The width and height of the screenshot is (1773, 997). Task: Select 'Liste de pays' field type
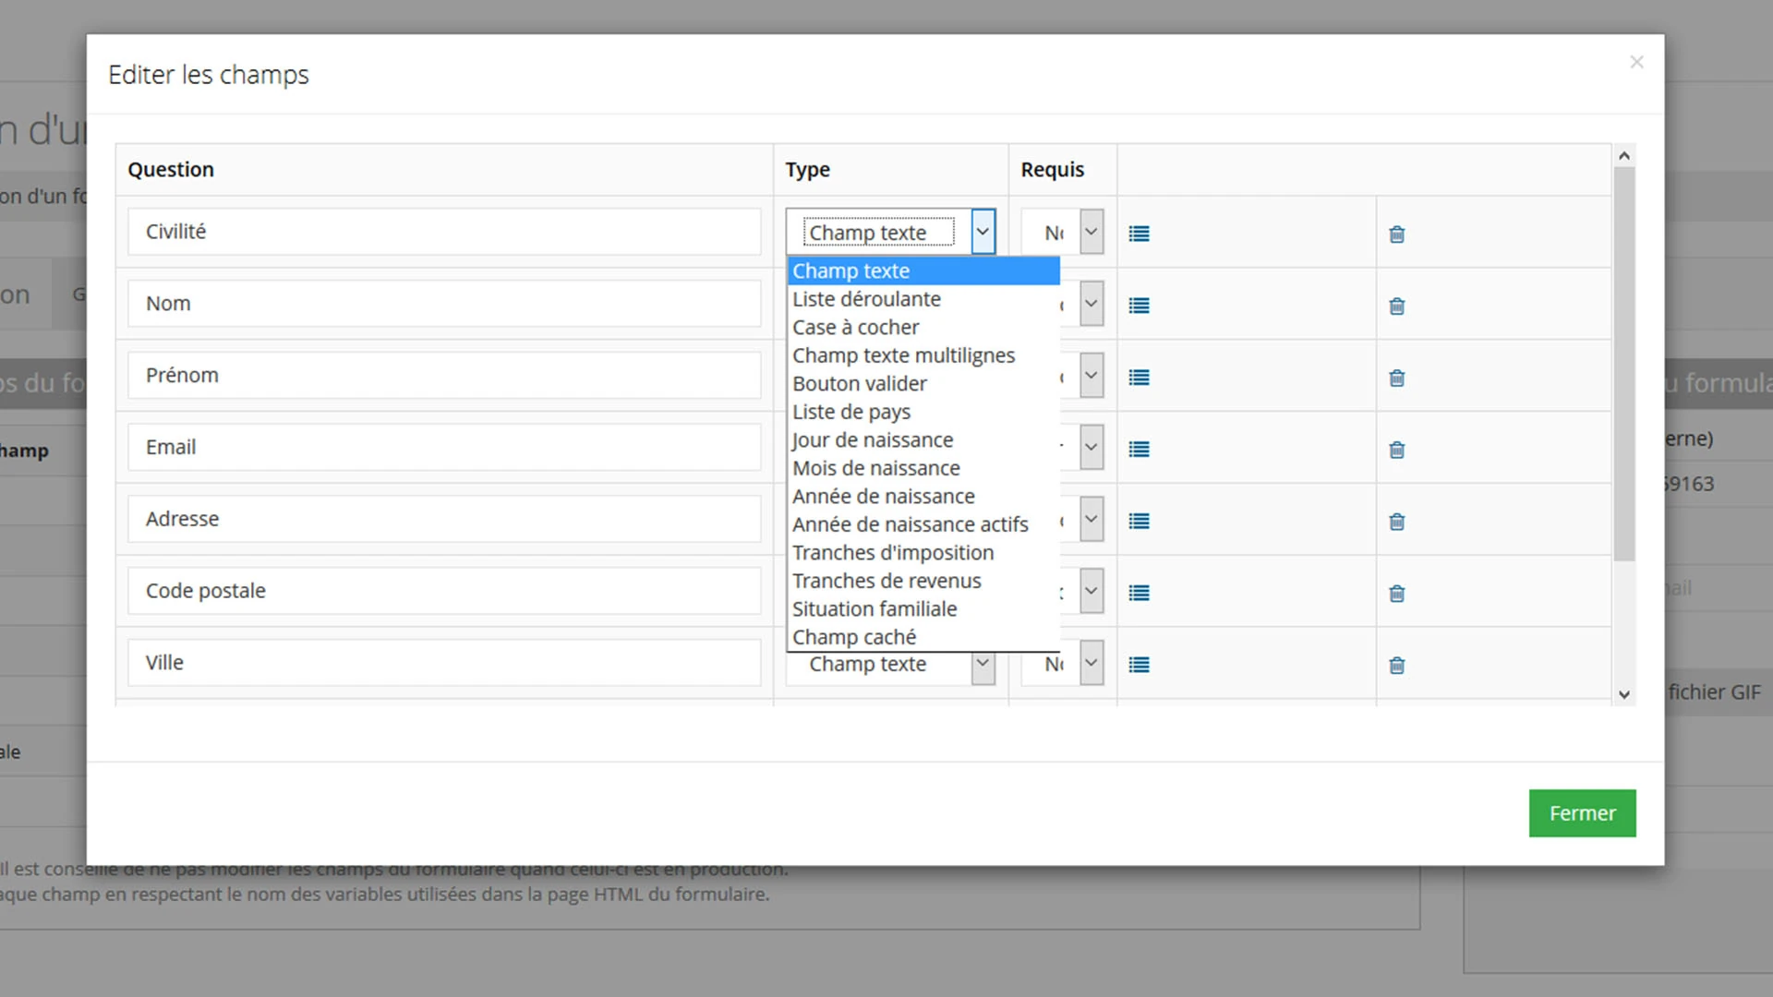click(850, 412)
